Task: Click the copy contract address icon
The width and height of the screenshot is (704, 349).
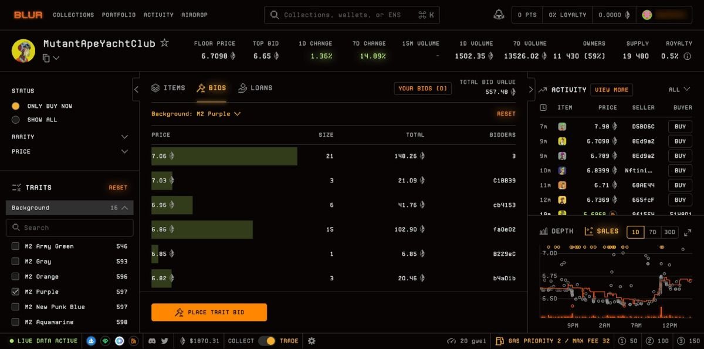Action: pyautogui.click(x=46, y=58)
